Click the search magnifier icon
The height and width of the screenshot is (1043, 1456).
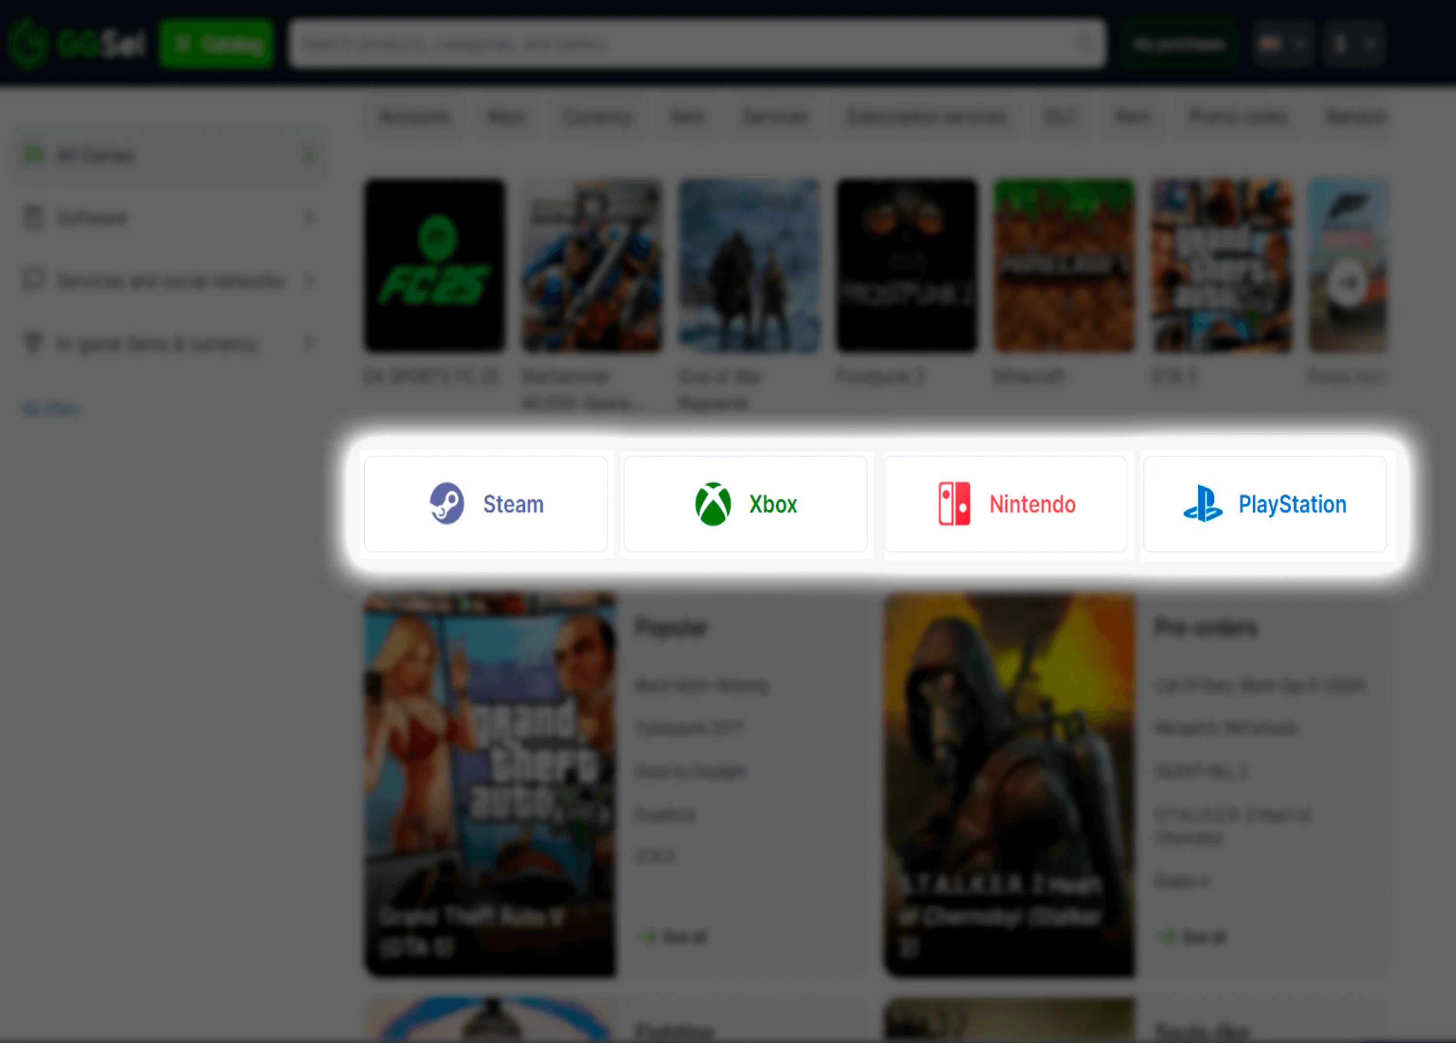(x=1084, y=43)
